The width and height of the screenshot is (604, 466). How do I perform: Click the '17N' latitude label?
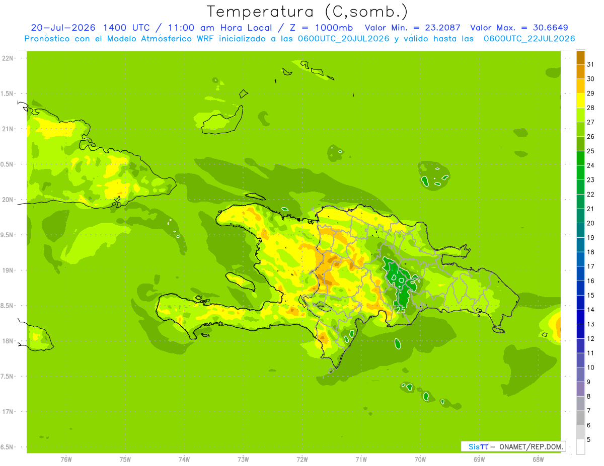point(8,412)
